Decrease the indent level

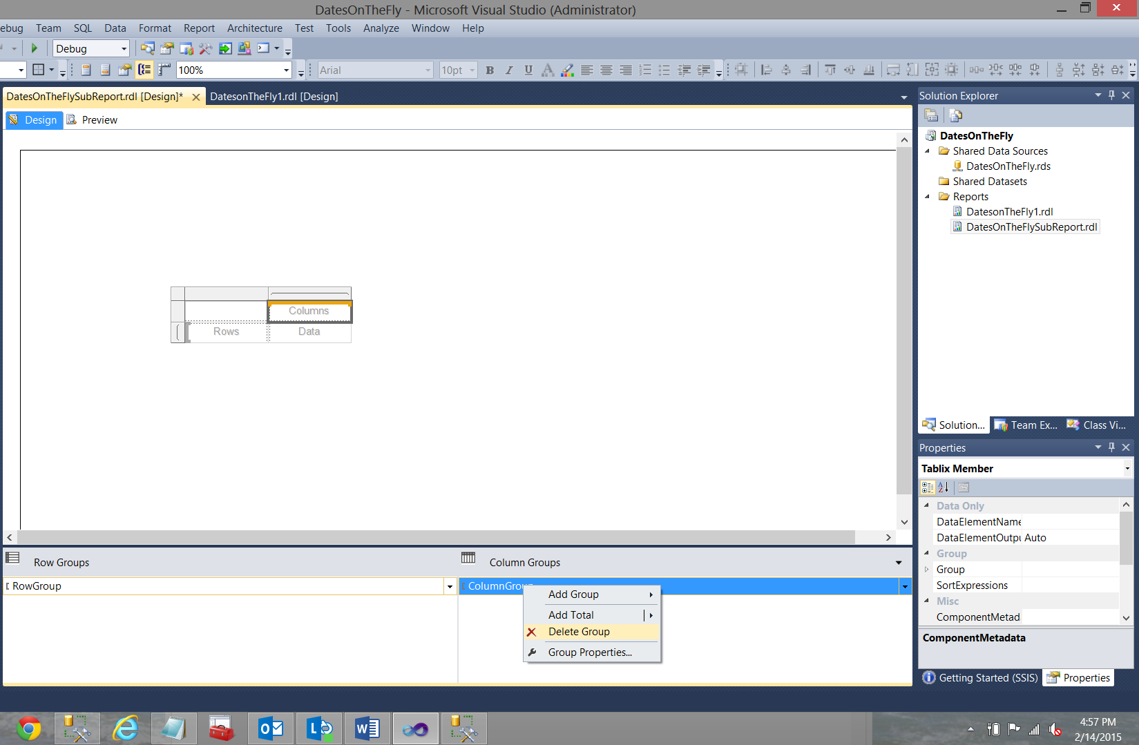(x=684, y=70)
